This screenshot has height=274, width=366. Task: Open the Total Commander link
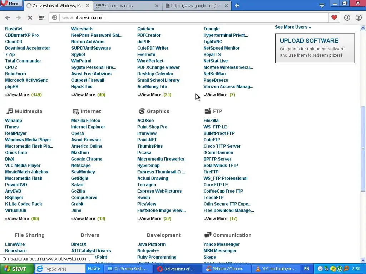tap(23, 61)
